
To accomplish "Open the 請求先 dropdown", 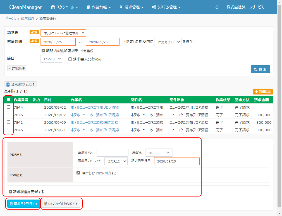I will [63, 33].
